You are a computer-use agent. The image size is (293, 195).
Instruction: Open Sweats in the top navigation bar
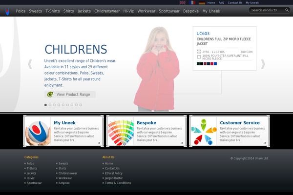tap(35, 11)
